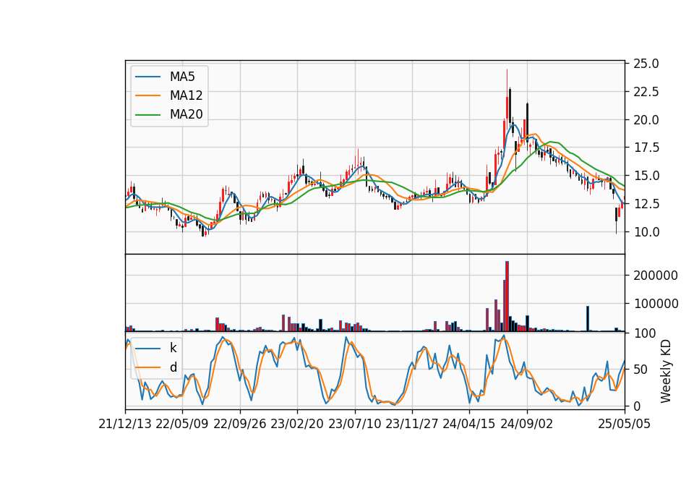Viewport: 694px width, 499px height.
Task: Click the 23/11/27 date axis label
Action: [411, 424]
